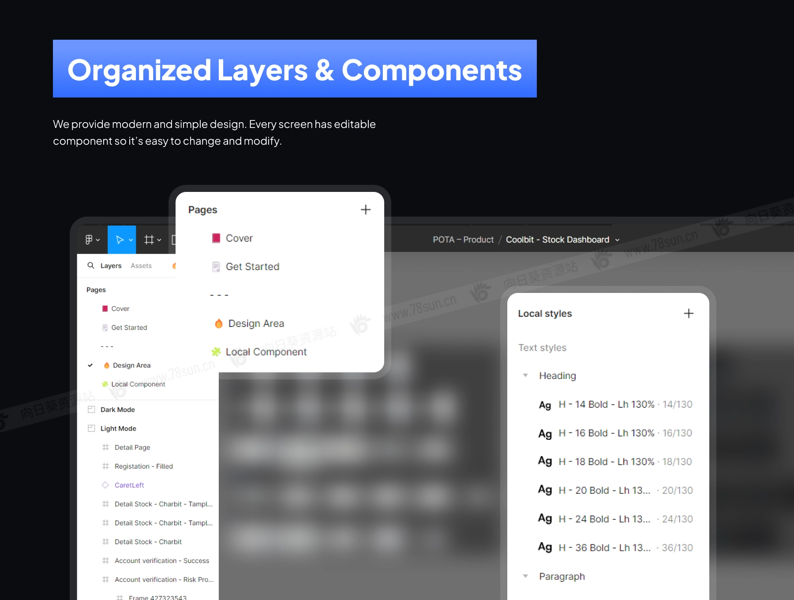The height and width of the screenshot is (600, 794).
Task: Open Cover page in Pages popup
Action: pos(239,238)
